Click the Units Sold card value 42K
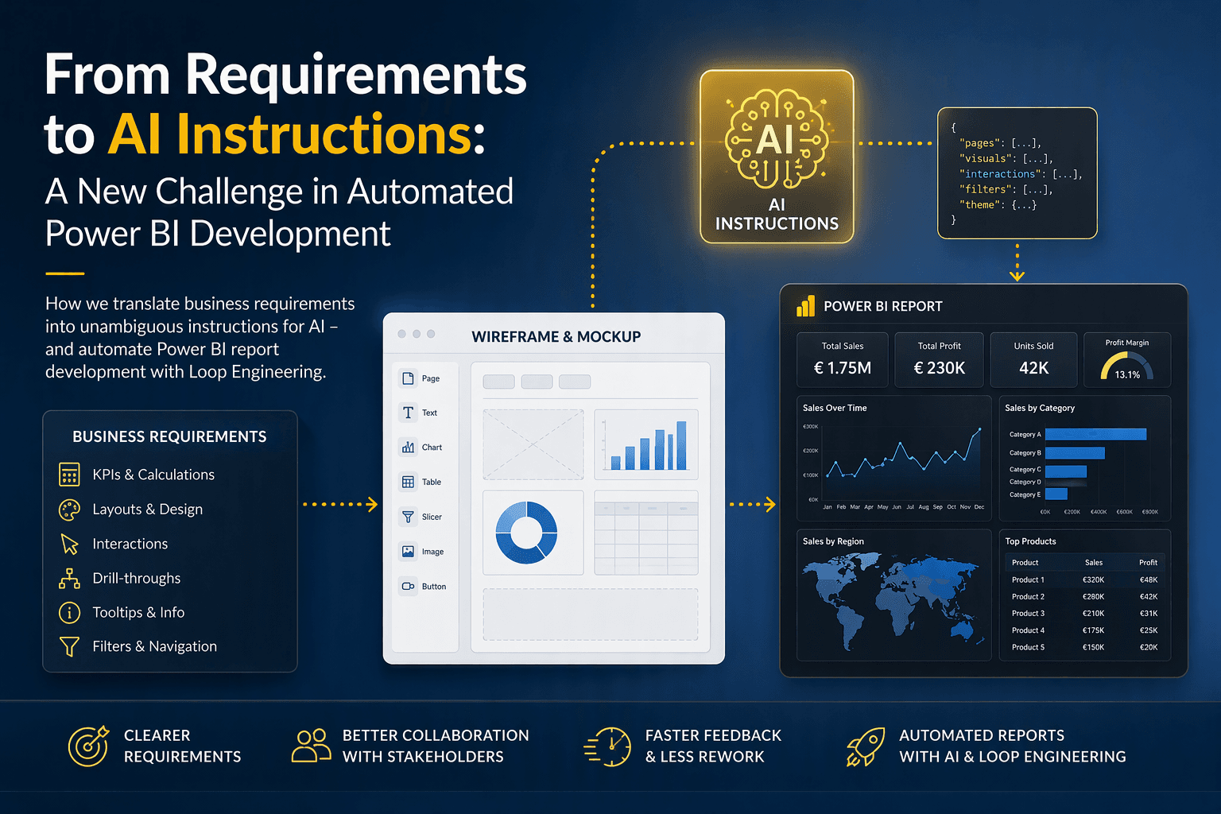1221x814 pixels. (1034, 368)
